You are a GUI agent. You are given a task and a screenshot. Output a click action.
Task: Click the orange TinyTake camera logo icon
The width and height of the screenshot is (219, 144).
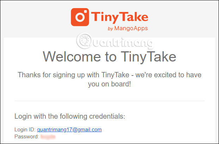tap(80, 17)
